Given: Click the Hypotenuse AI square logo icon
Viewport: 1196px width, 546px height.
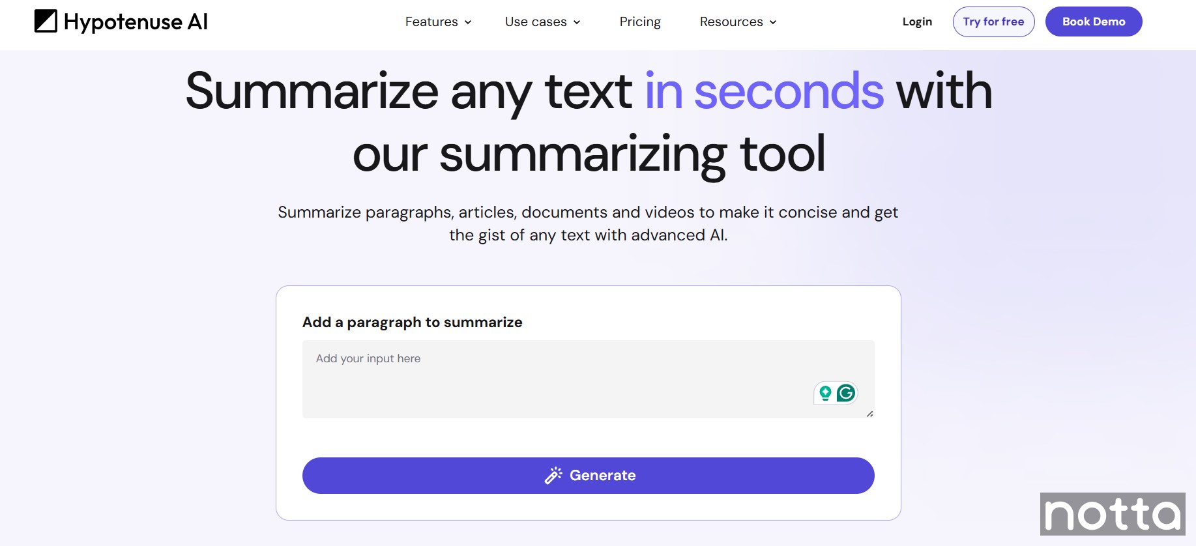Looking at the screenshot, I should point(46,22).
